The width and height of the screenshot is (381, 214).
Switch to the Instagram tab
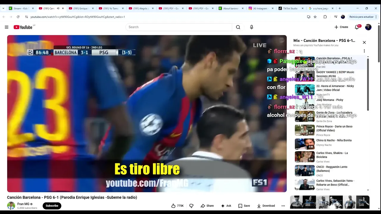pyautogui.click(x=261, y=8)
